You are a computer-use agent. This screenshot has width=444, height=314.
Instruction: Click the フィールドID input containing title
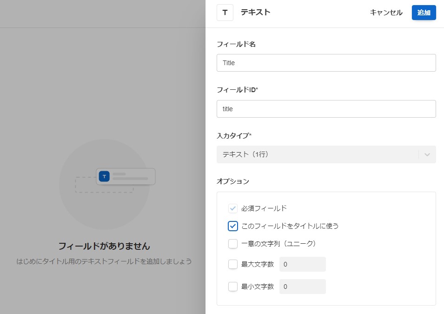[x=326, y=109]
